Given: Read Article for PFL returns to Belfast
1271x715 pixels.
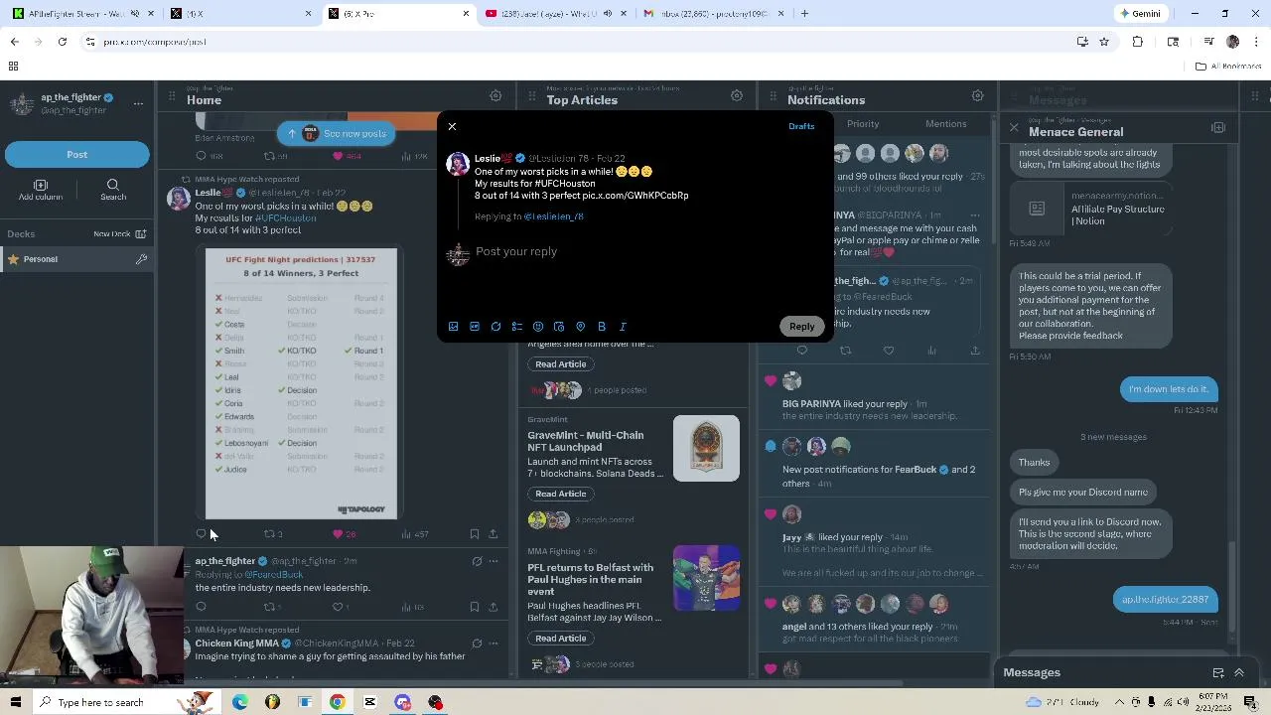Looking at the screenshot, I should coord(561,639).
